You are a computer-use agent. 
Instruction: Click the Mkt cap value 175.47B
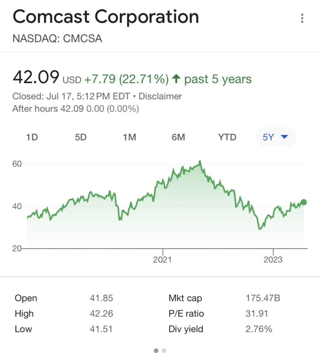click(x=263, y=298)
